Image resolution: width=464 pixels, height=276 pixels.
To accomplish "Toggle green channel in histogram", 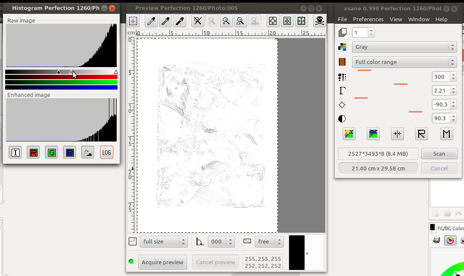I will [51, 152].
